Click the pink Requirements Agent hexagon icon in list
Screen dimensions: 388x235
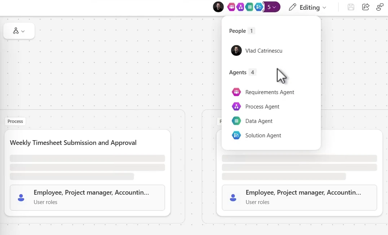pos(236,92)
